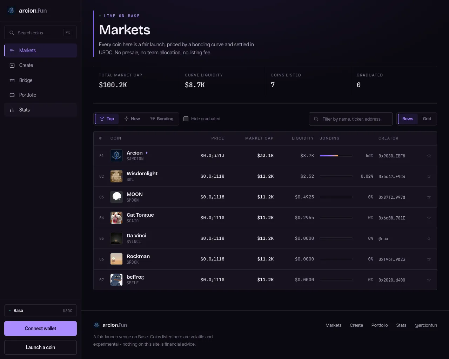Star the belfrog coin row
This screenshot has width=449, height=359.
click(x=429, y=280)
